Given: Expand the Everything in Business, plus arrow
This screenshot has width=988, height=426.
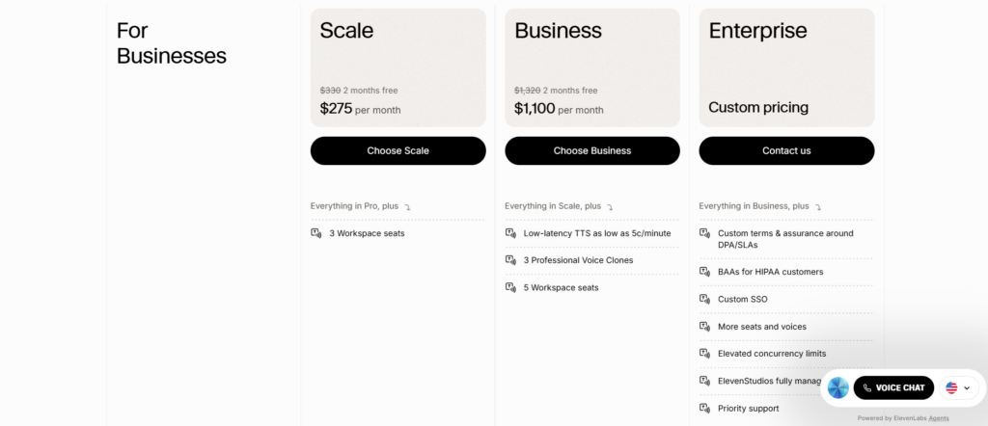Looking at the screenshot, I should 818,207.
